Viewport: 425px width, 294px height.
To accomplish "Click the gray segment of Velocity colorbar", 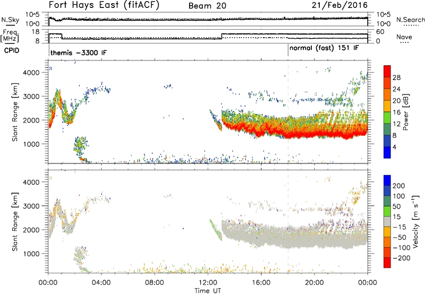I will pos(387,221).
